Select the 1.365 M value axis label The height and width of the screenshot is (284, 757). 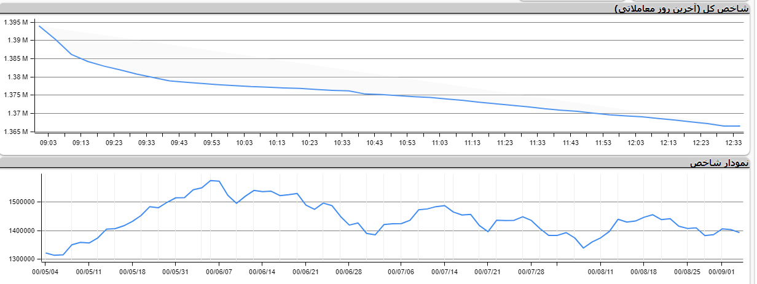tap(16, 132)
